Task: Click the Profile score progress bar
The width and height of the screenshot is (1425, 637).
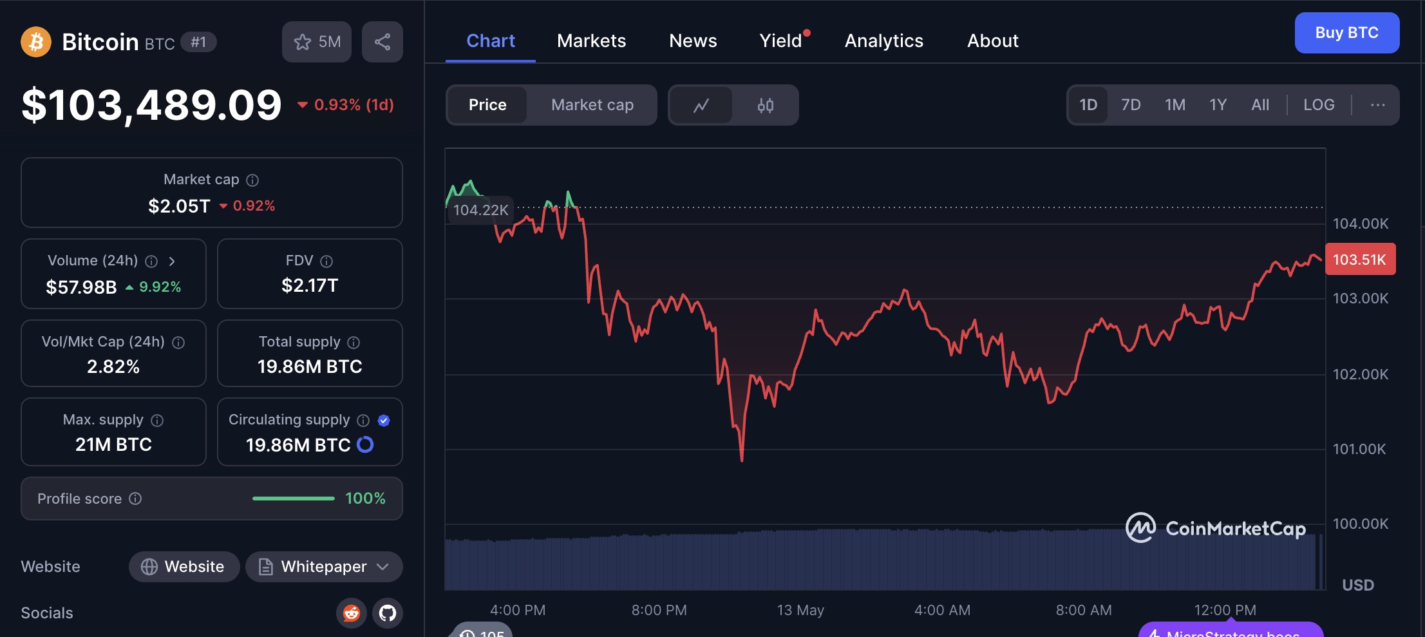Action: [x=294, y=499]
